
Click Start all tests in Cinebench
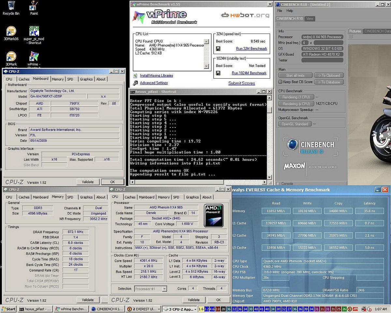tap(296, 75)
